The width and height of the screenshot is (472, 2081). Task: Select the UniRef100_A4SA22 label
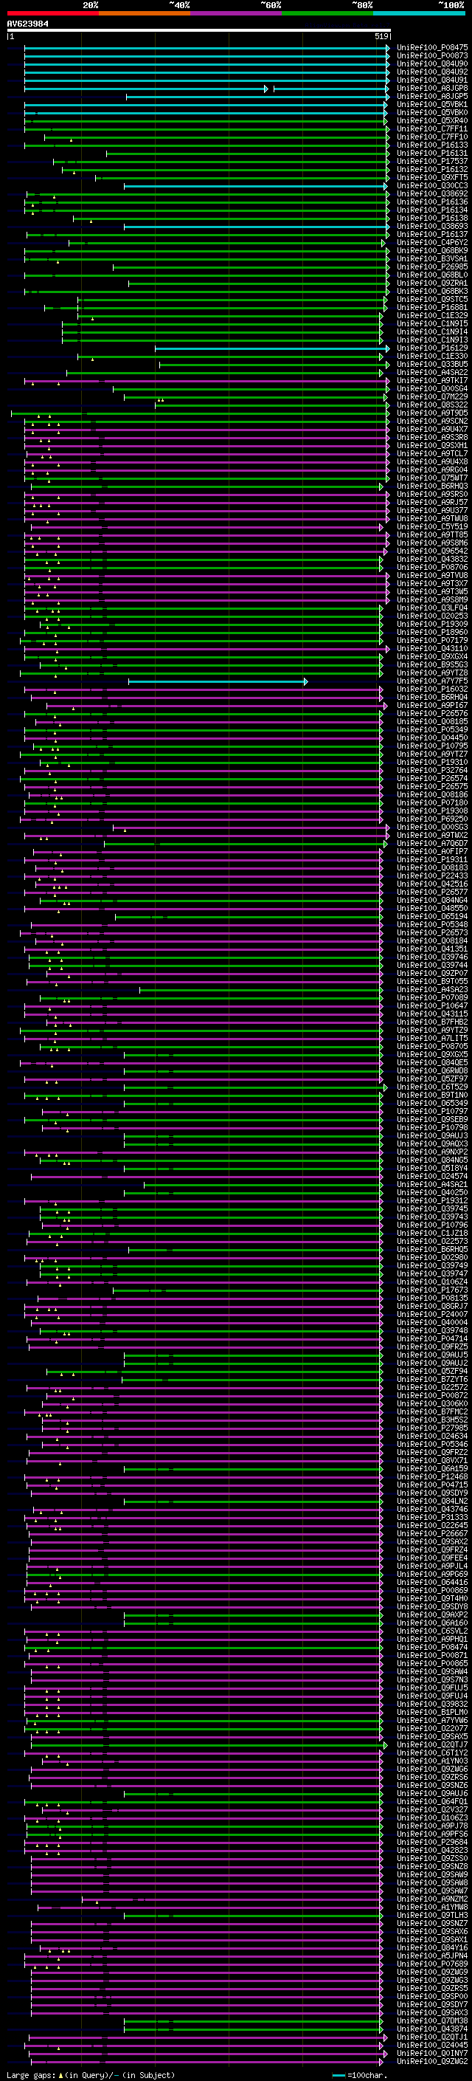click(432, 372)
